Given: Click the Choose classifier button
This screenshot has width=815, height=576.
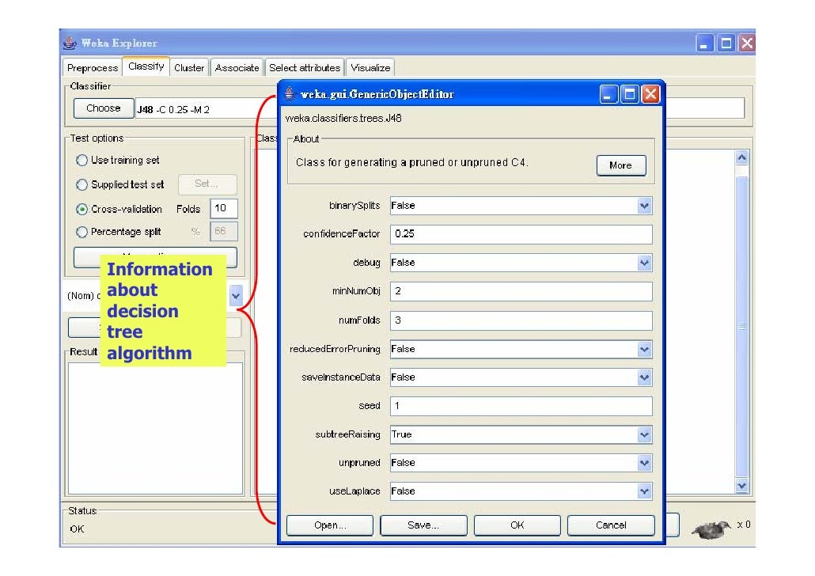Looking at the screenshot, I should click(104, 108).
